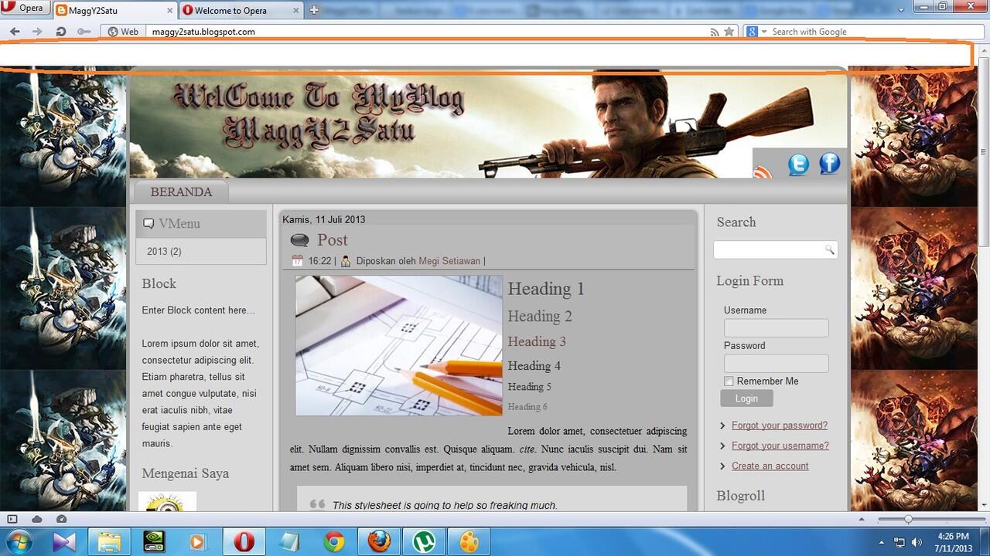The image size is (990, 556).
Task: Click the Mengenai Saya profile picture
Action: [168, 501]
